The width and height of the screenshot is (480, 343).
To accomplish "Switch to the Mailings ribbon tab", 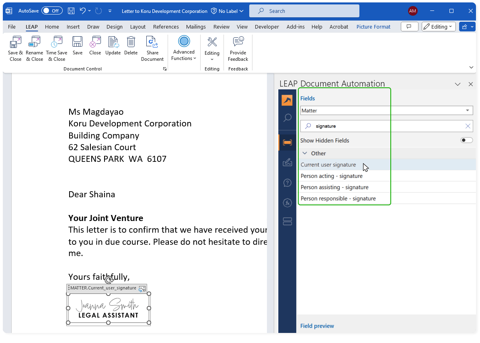I will [x=195, y=27].
